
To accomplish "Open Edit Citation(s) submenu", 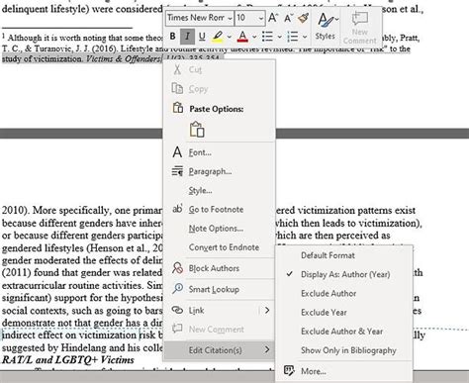I will [x=219, y=350].
